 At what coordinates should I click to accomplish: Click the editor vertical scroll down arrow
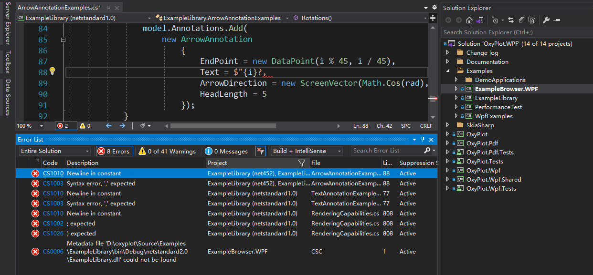pyautogui.click(x=433, y=117)
